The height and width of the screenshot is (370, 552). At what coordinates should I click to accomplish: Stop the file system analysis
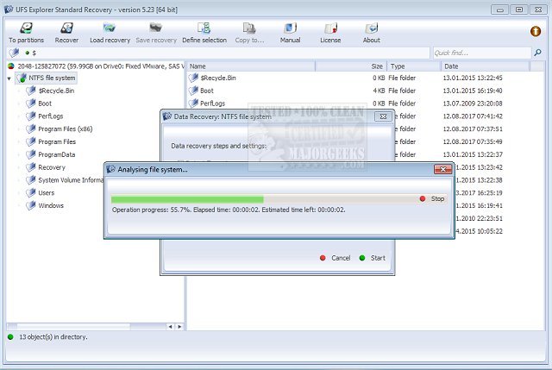tap(433, 199)
